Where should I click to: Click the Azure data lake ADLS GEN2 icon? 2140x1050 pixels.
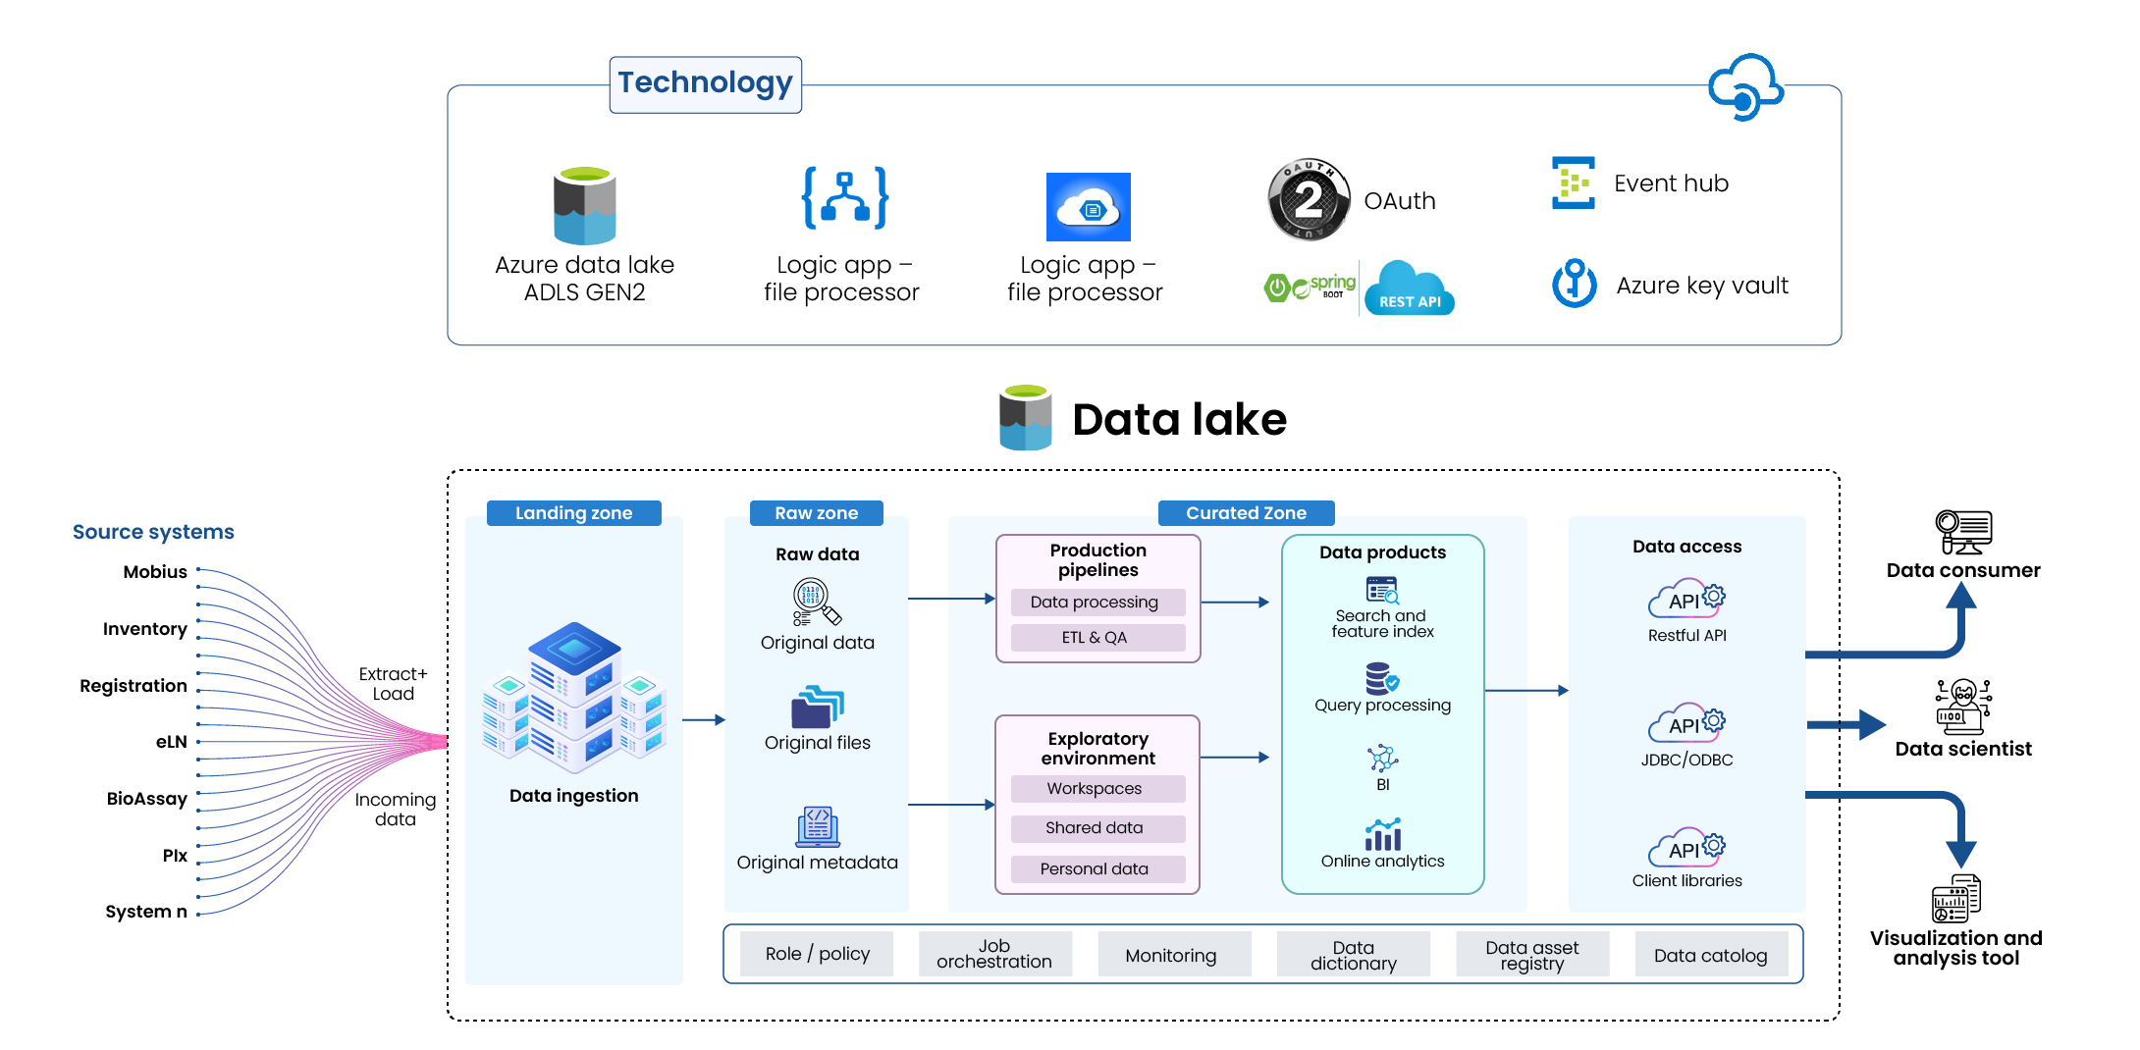584,205
